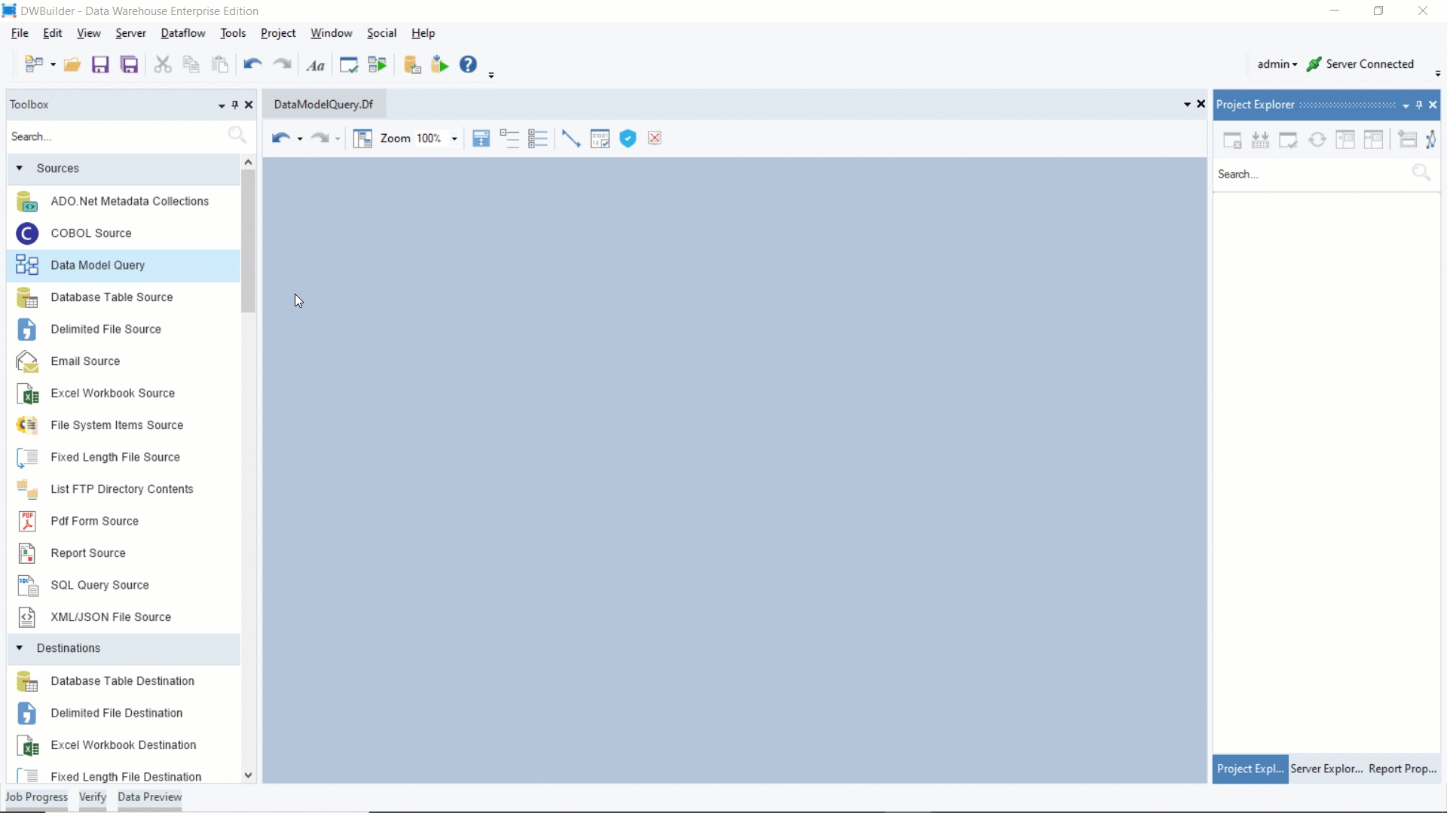Screen dimensions: 1447x813
Task: Click the Toolbox search field
Action: point(113,136)
